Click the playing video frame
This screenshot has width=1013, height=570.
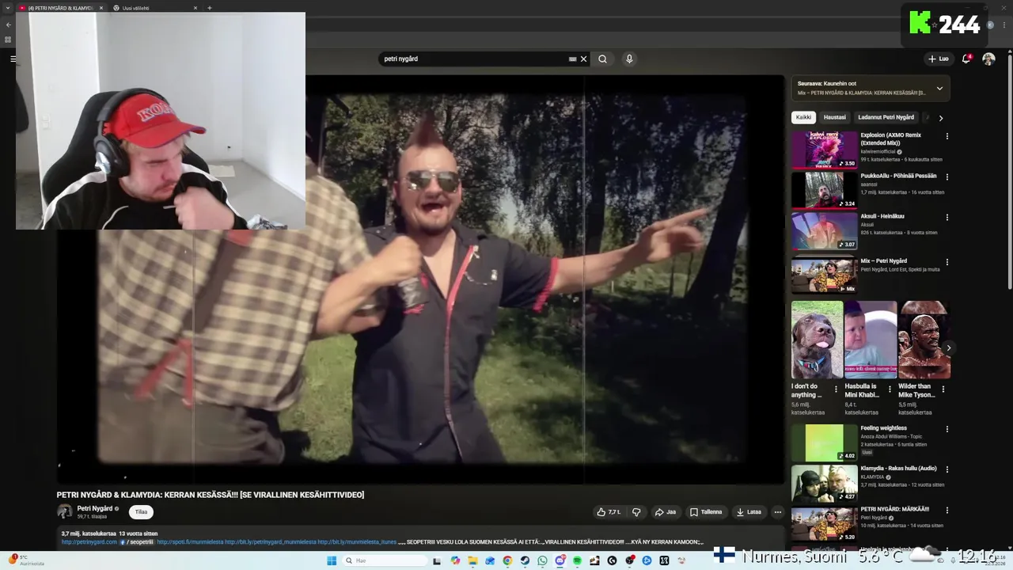tap(420, 279)
